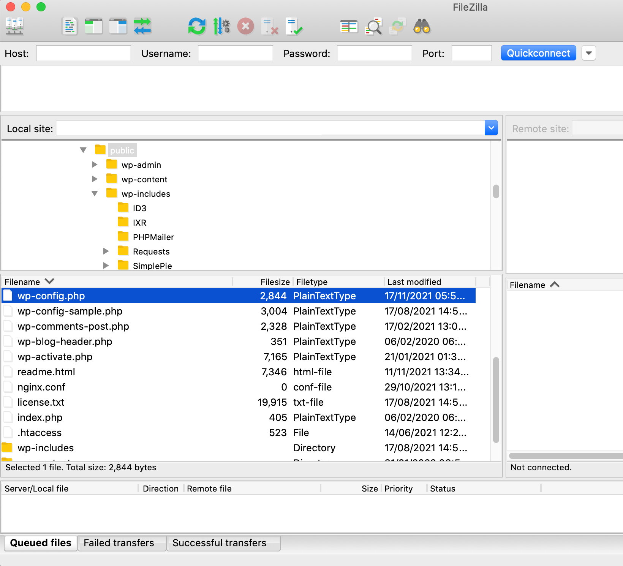Open the Local site path dropdown
Image resolution: width=623 pixels, height=566 pixels.
[x=491, y=128]
